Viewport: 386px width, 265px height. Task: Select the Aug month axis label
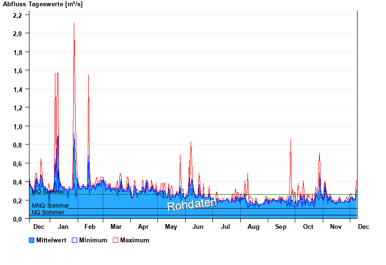(x=253, y=226)
